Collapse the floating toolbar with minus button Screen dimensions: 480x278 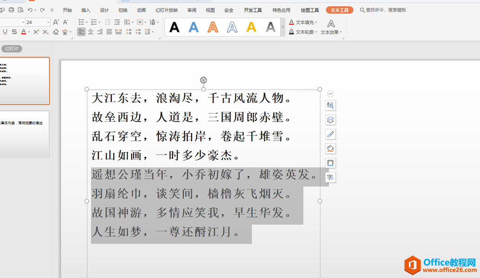330,93
